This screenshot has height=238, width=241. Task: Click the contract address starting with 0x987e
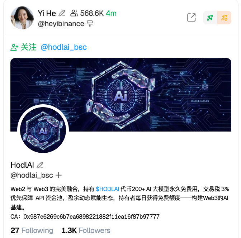[91, 216]
